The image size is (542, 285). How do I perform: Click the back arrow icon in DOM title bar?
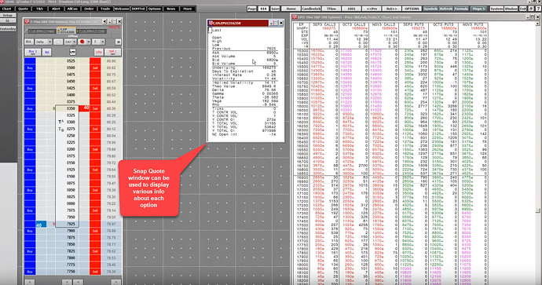[x=104, y=21]
